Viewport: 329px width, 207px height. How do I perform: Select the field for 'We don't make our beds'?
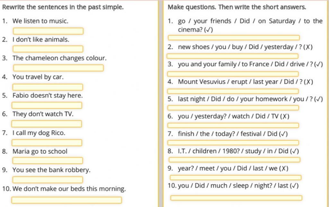pos(67,200)
